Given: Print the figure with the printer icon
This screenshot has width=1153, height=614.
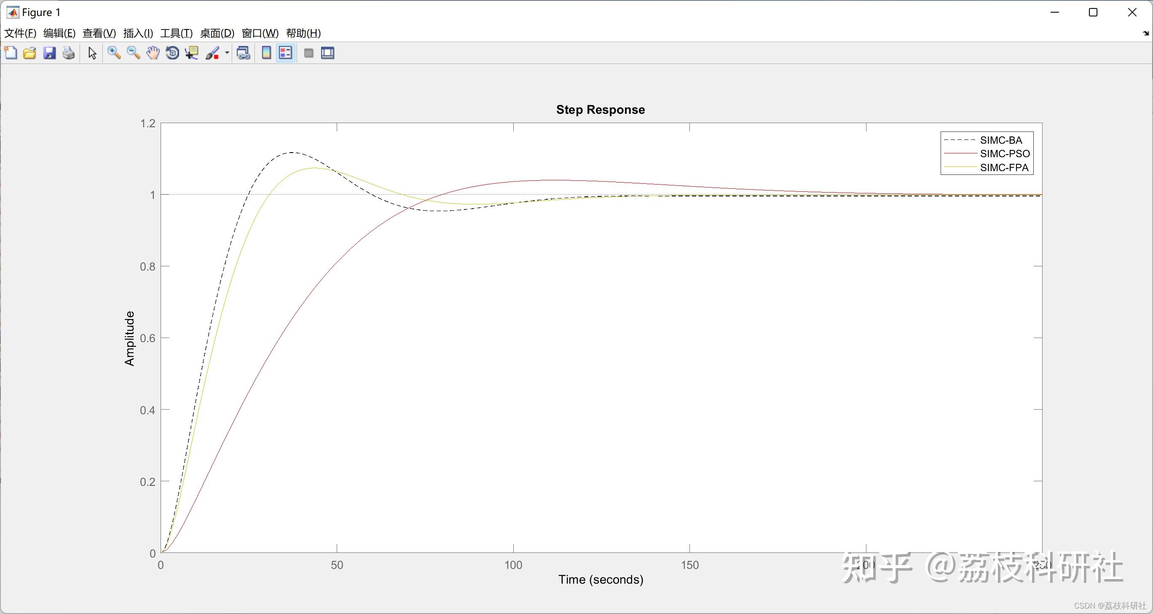Looking at the screenshot, I should pyautogui.click(x=69, y=53).
